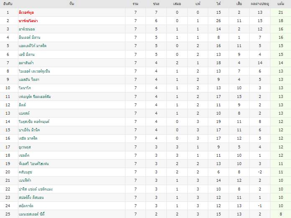Open the แอตเลติโก้ มาดริด team page
Viewport: 291px width, 218px height.
click(x=33, y=46)
